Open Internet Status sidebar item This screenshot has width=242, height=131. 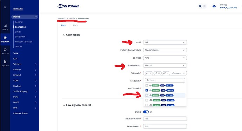coord(20,113)
